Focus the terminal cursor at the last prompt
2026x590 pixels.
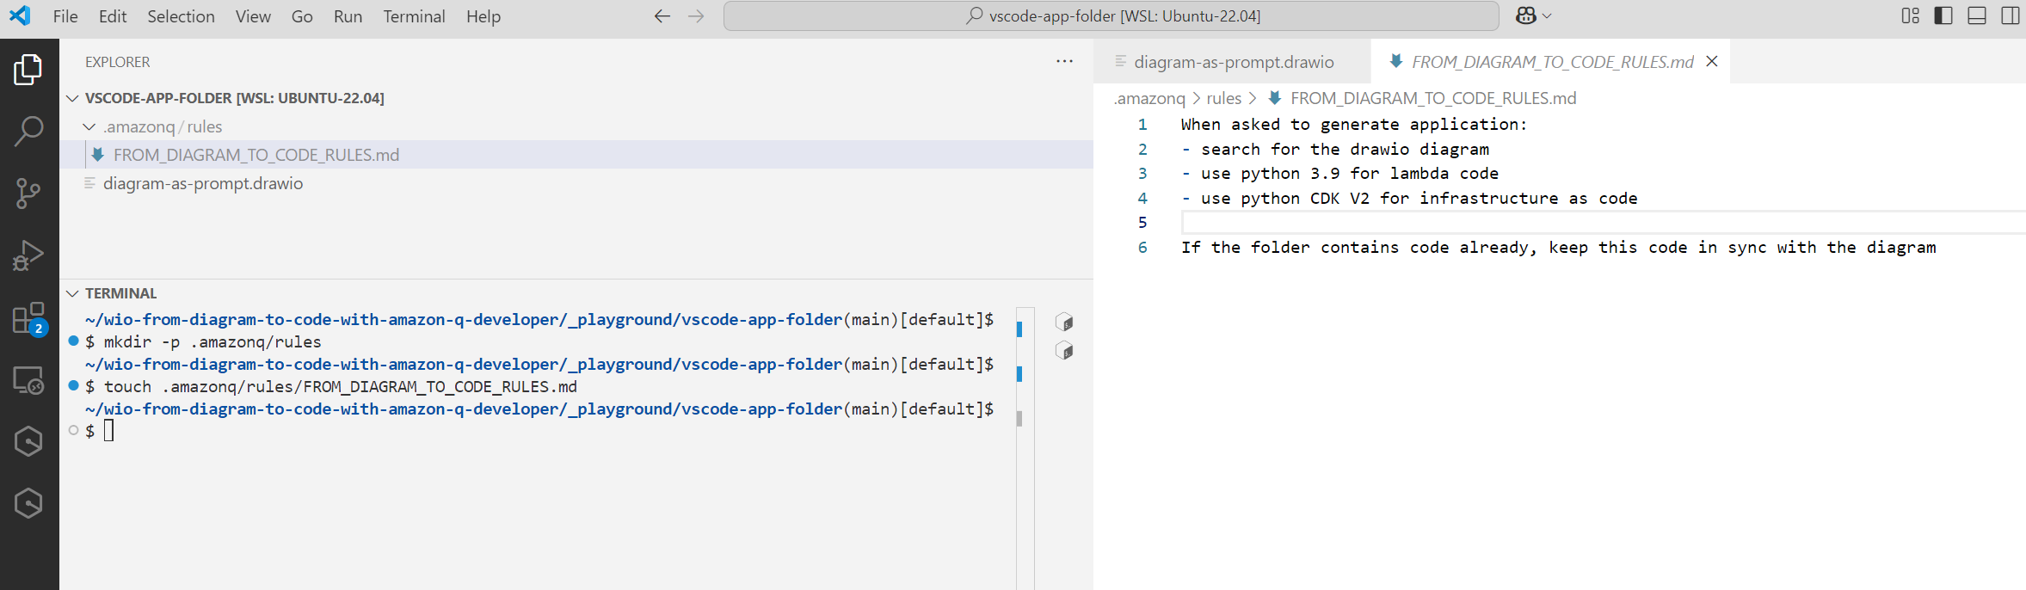click(109, 430)
